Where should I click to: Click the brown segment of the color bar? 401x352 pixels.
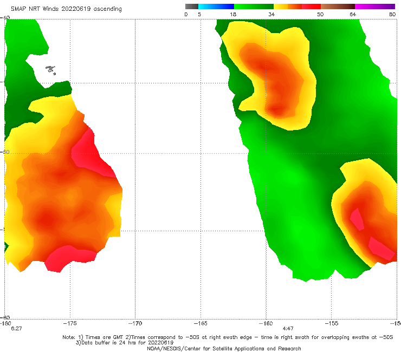click(x=338, y=6)
